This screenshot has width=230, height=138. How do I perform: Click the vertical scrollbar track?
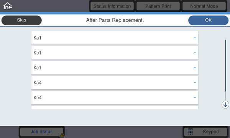pyautogui.click(x=225, y=70)
